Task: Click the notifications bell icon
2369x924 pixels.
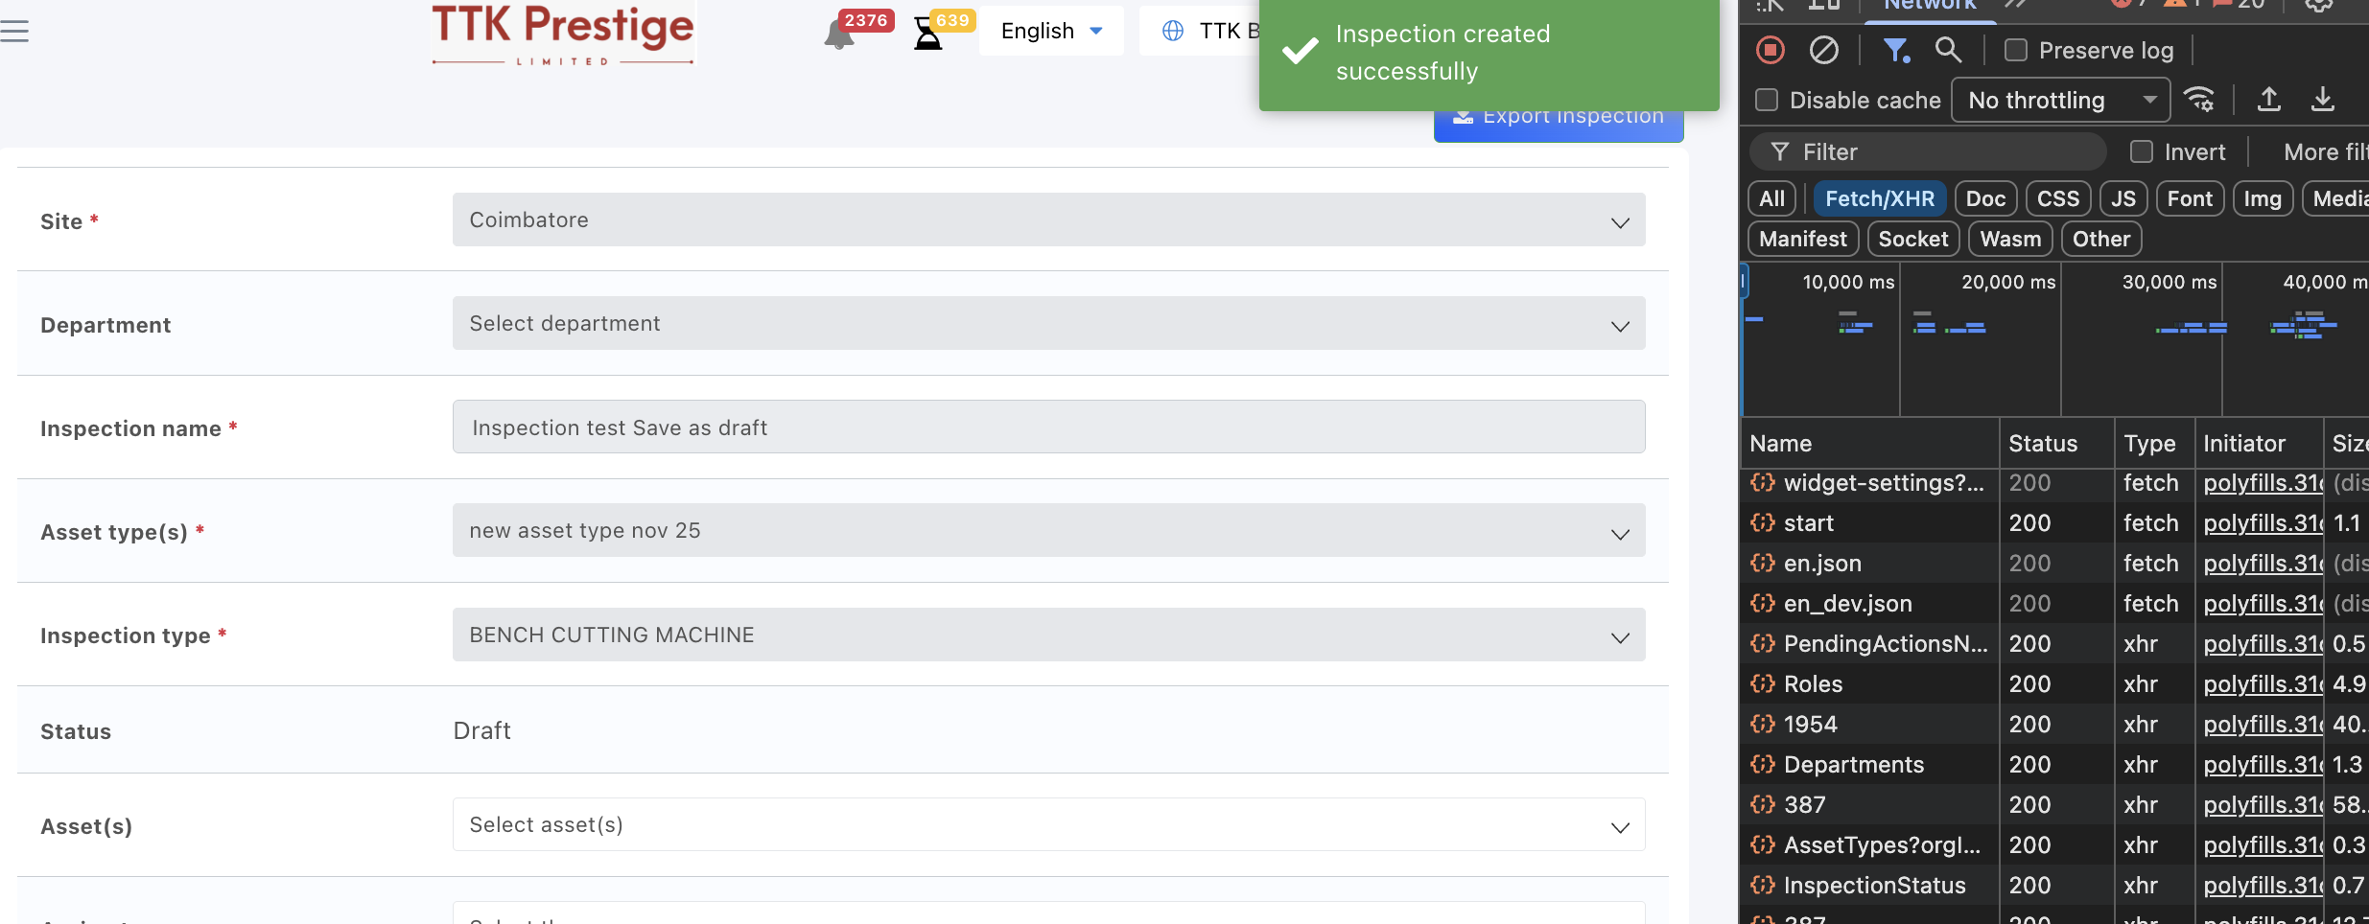Action: [837, 35]
